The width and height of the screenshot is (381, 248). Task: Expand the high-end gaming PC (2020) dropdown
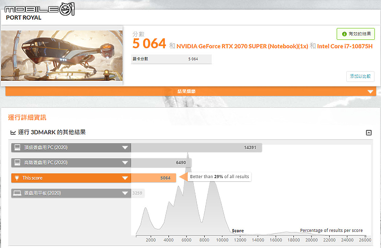(125, 163)
